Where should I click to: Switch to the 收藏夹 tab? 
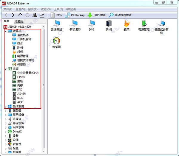pyautogui.click(x=19, y=21)
